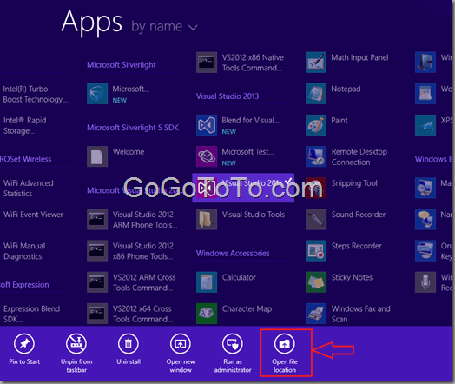The image size is (455, 384).
Task: Click the WiFi Event Viewer entry
Action: click(33, 215)
